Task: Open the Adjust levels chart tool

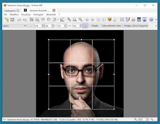Action: 62,19
